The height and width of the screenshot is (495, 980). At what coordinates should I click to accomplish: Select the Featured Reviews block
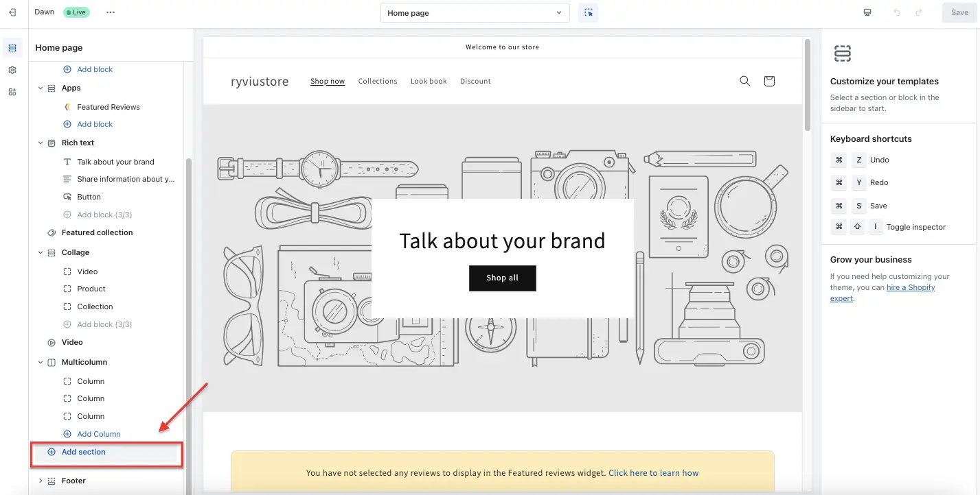point(108,106)
